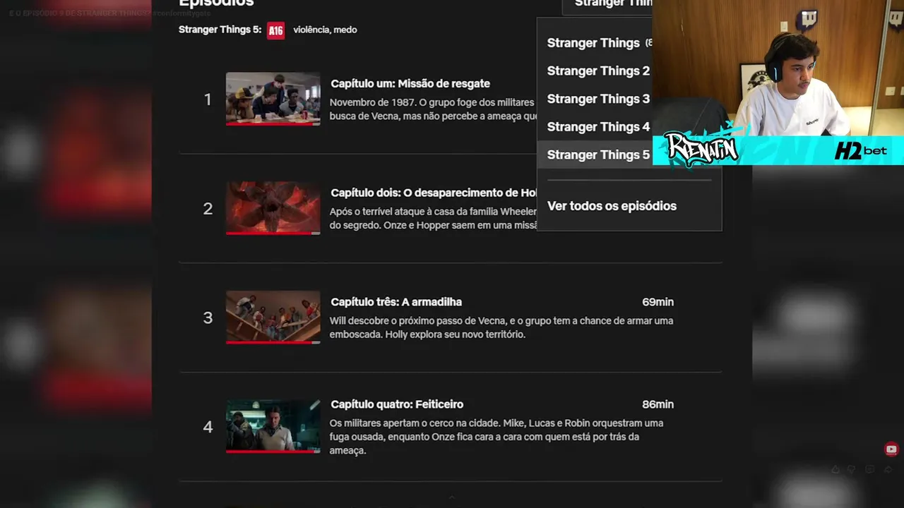Click the red YouTube subscribe icon

pos(891,449)
